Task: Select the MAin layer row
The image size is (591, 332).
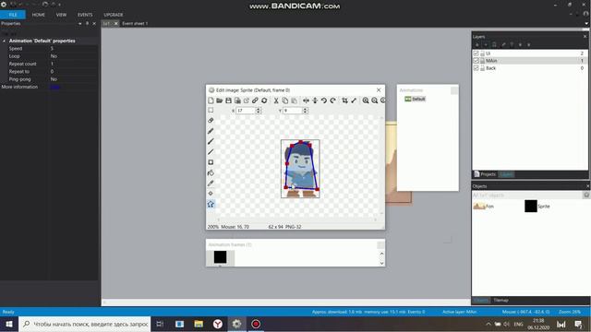Action: click(x=529, y=61)
